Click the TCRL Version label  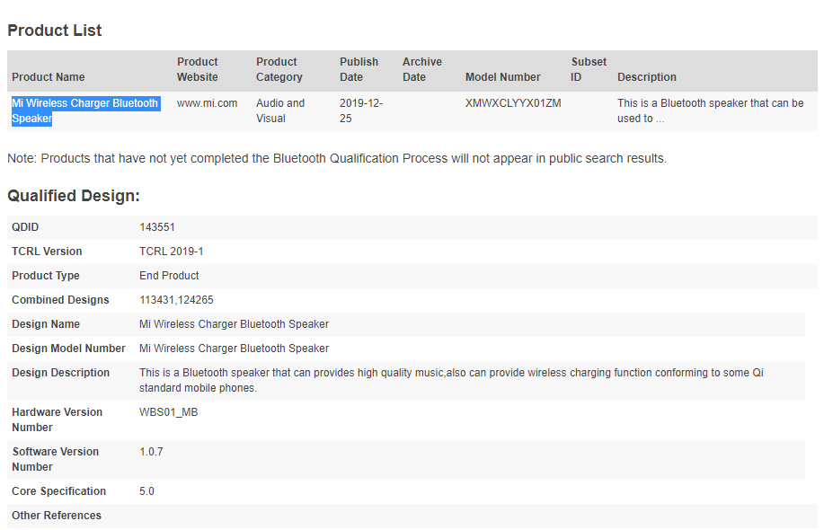tap(47, 252)
